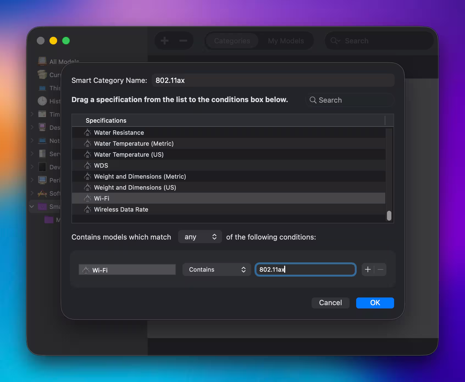Click the Smart Category Name field
This screenshot has height=382, width=465.
[x=273, y=80]
